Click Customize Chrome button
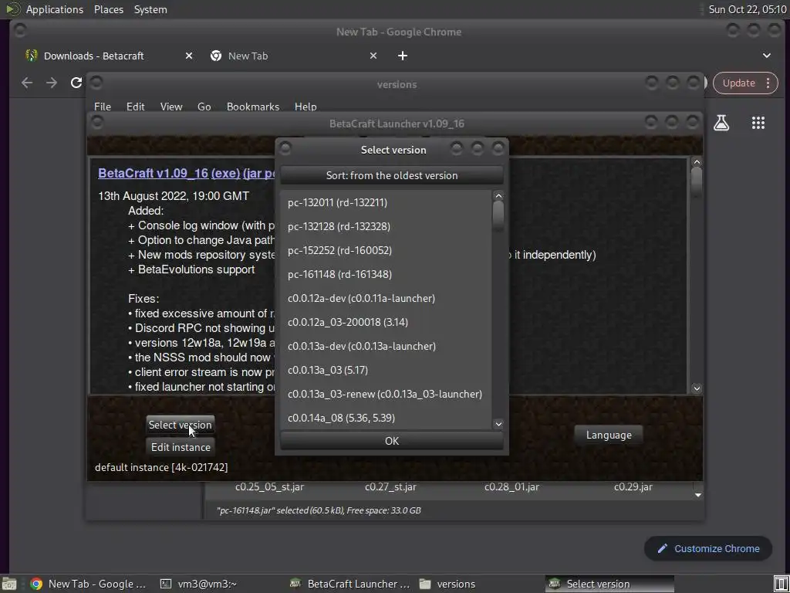The width and height of the screenshot is (790, 593). [x=708, y=549]
